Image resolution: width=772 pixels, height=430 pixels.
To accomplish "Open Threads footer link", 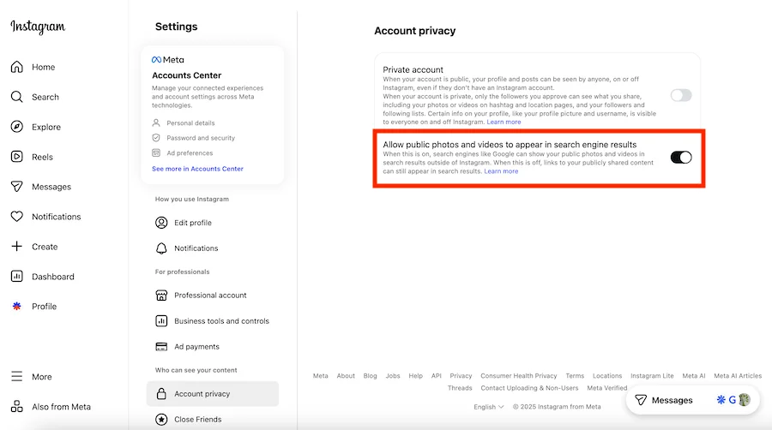I will [x=460, y=388].
